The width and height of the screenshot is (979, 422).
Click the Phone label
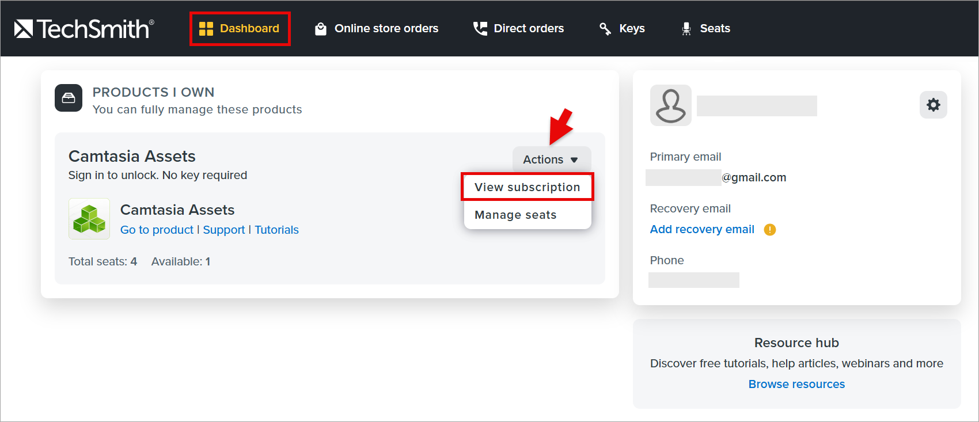(x=667, y=260)
